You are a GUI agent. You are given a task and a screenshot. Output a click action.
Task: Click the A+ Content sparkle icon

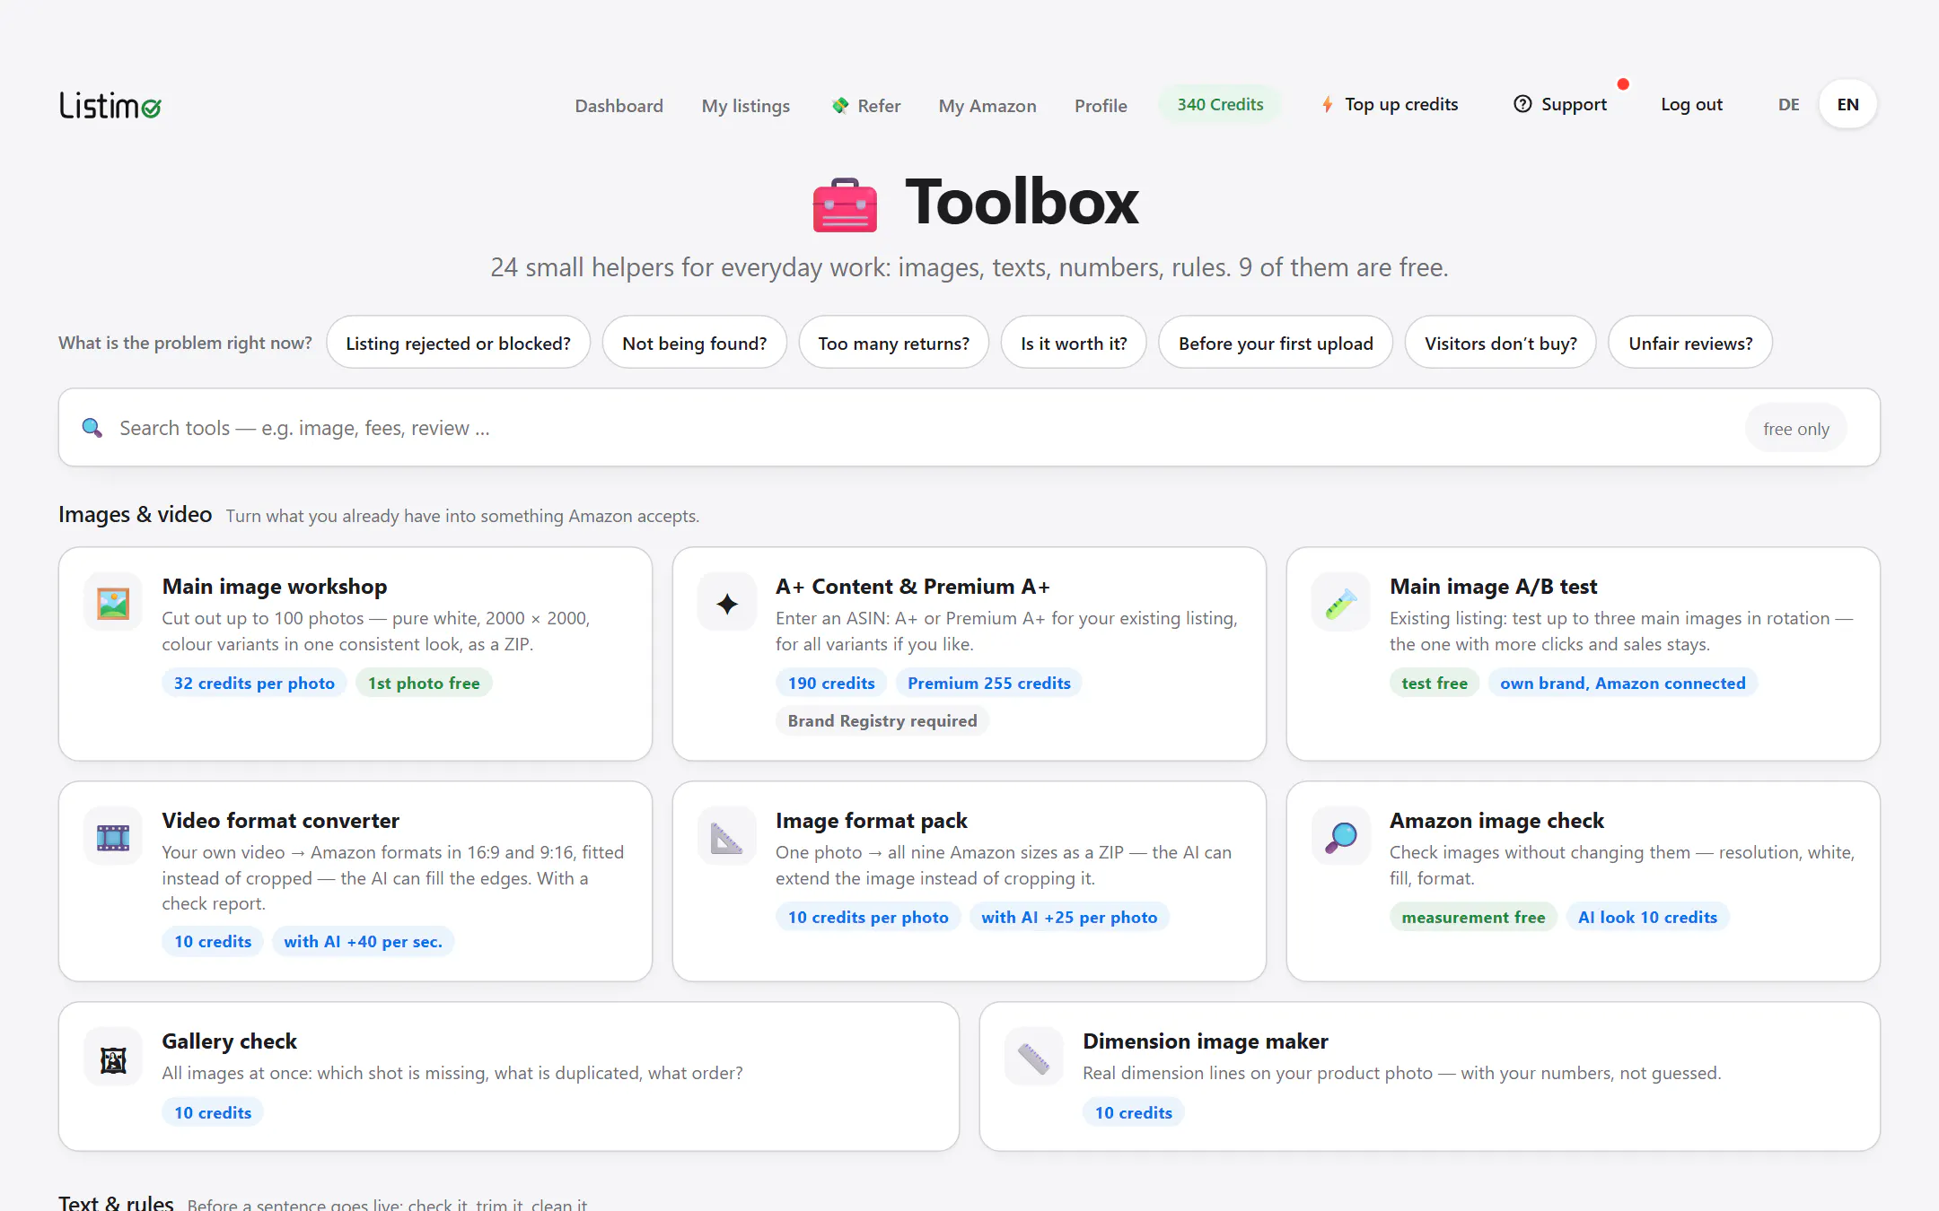(727, 603)
